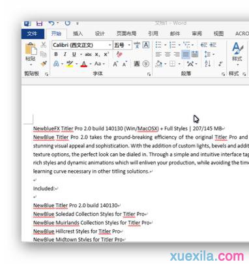This screenshot has width=249, height=264.
Task: Toggle Underline formatting
Action: click(74, 54)
